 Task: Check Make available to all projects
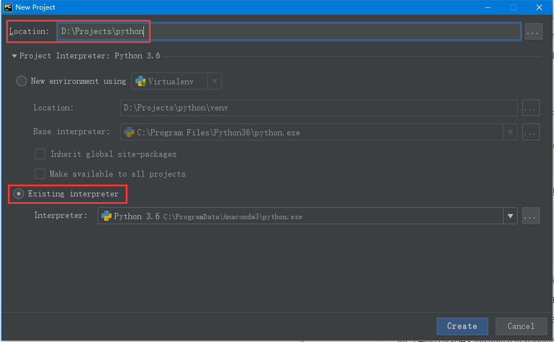[x=40, y=174]
